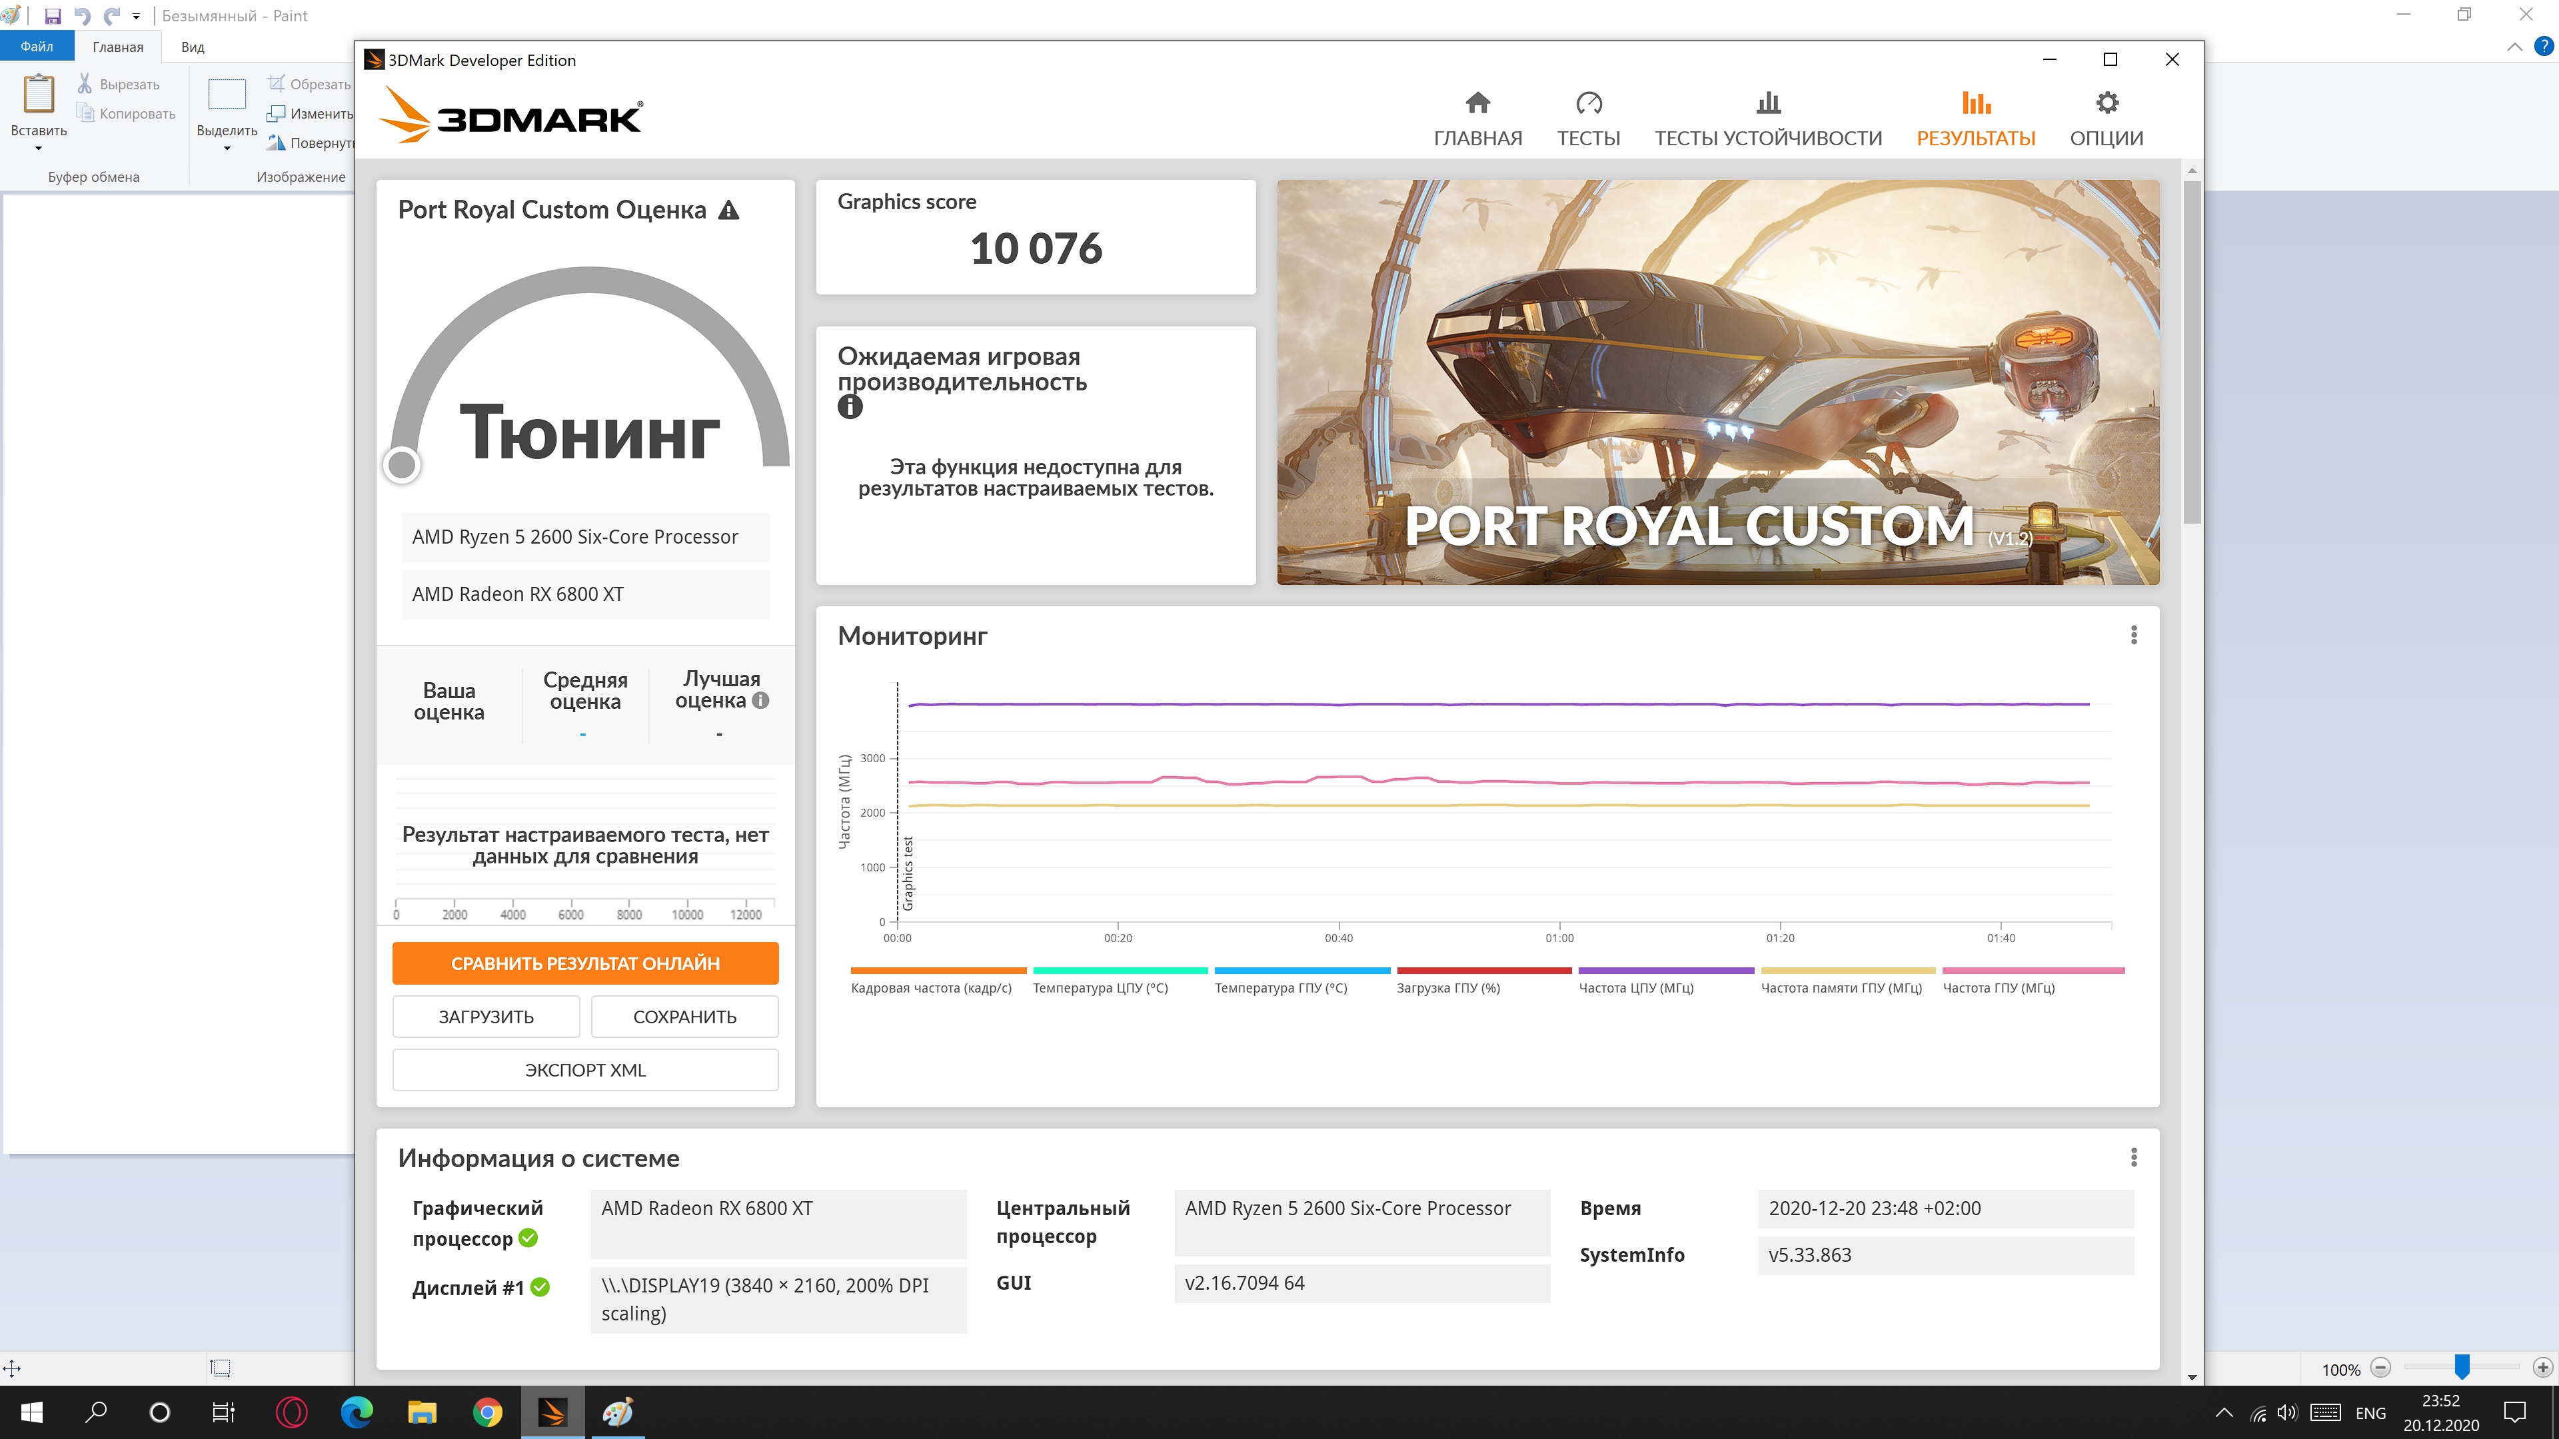Click Paint save icon in title bar
The height and width of the screenshot is (1439, 2559).
53,16
